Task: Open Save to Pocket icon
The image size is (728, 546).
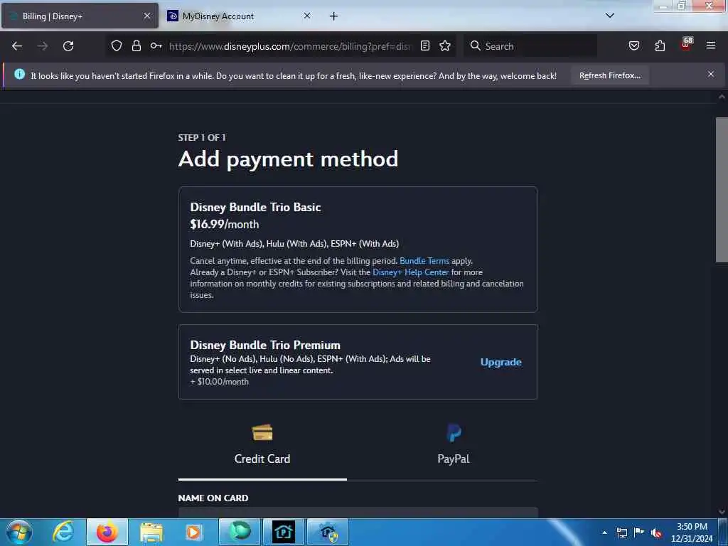Action: (x=634, y=45)
